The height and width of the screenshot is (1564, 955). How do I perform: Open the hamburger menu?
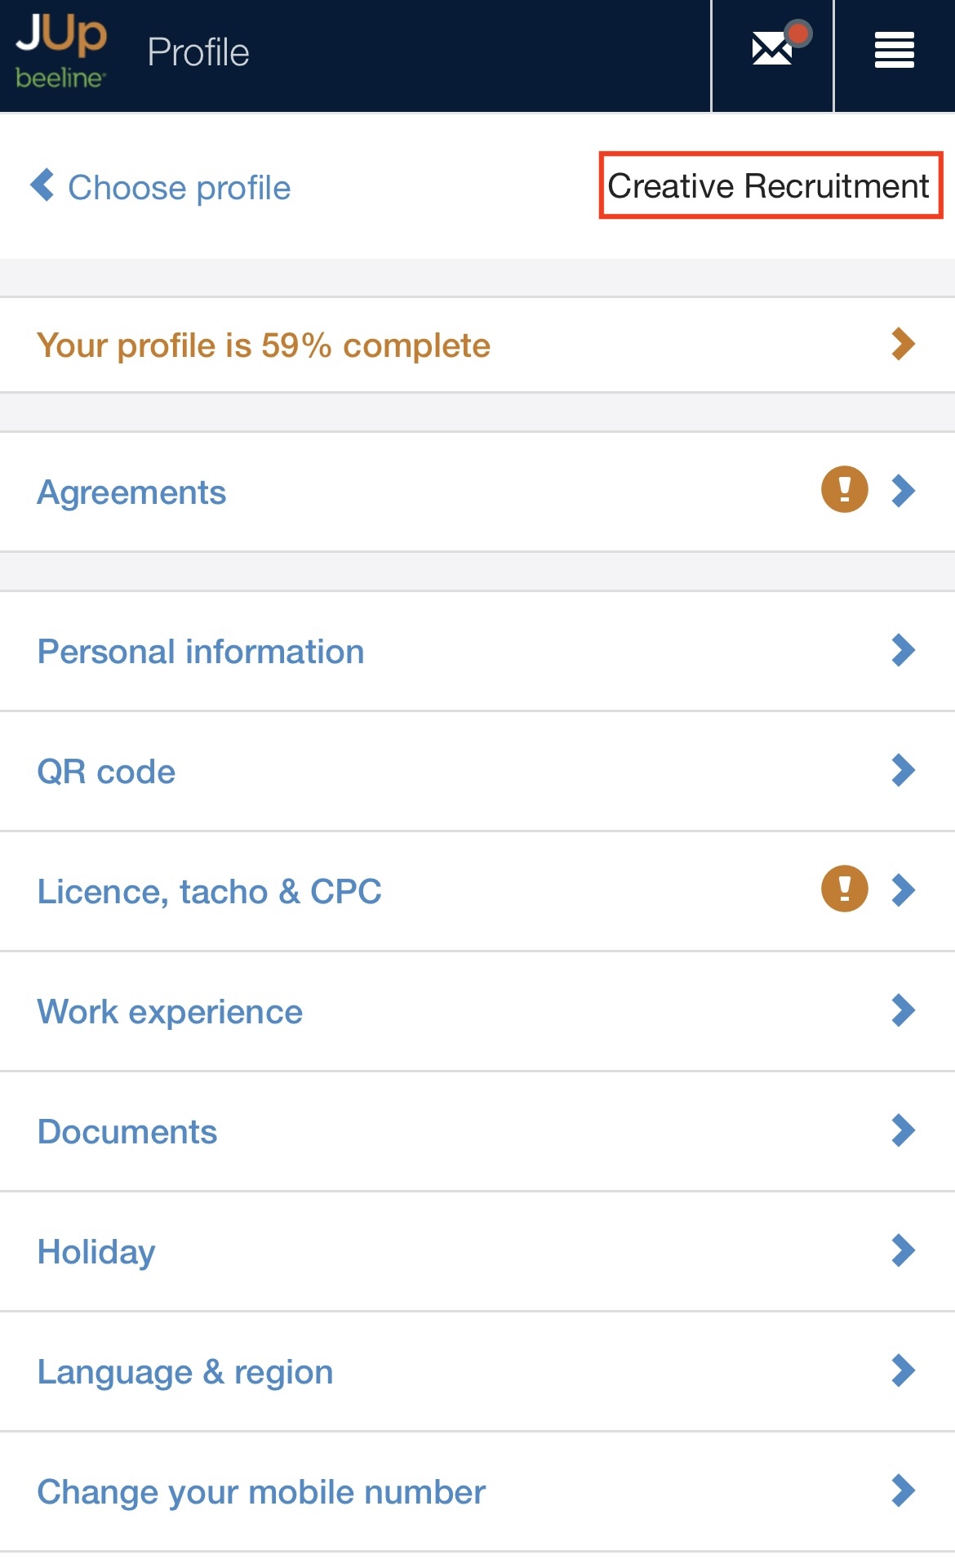coord(894,51)
